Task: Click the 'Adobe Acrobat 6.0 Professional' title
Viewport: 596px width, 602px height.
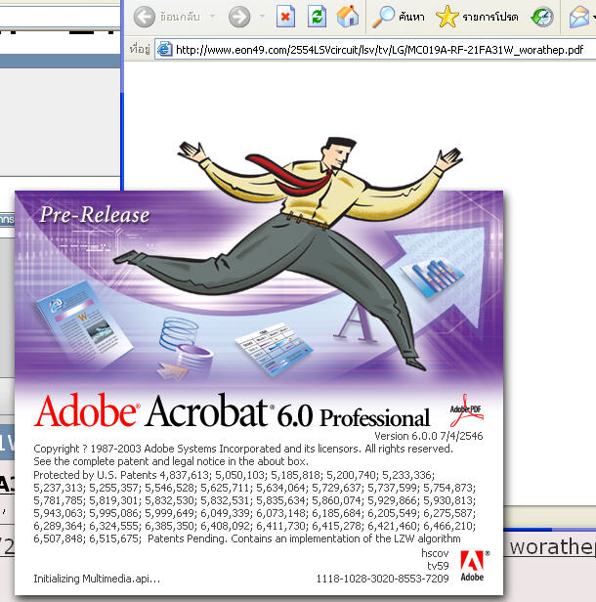Action: click(x=232, y=410)
